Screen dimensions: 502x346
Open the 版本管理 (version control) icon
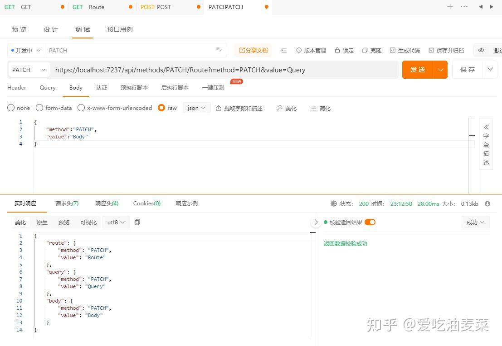point(311,50)
